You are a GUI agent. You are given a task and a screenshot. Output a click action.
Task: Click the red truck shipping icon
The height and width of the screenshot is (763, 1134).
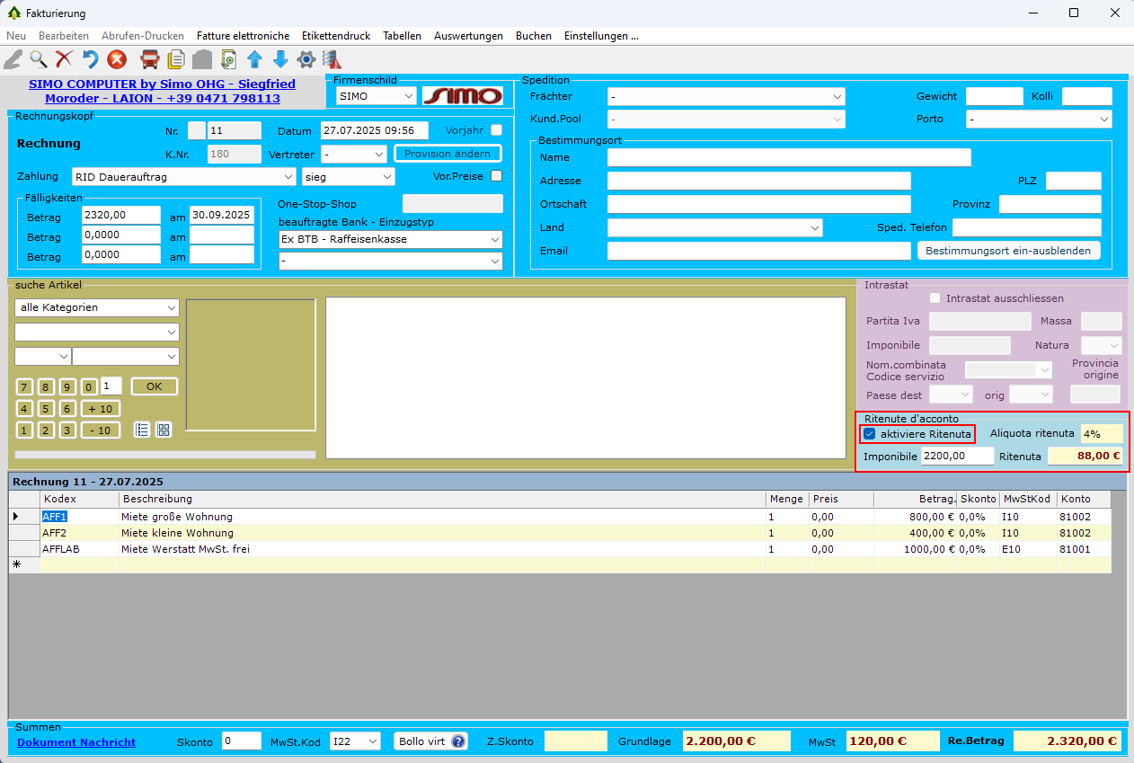coord(150,59)
